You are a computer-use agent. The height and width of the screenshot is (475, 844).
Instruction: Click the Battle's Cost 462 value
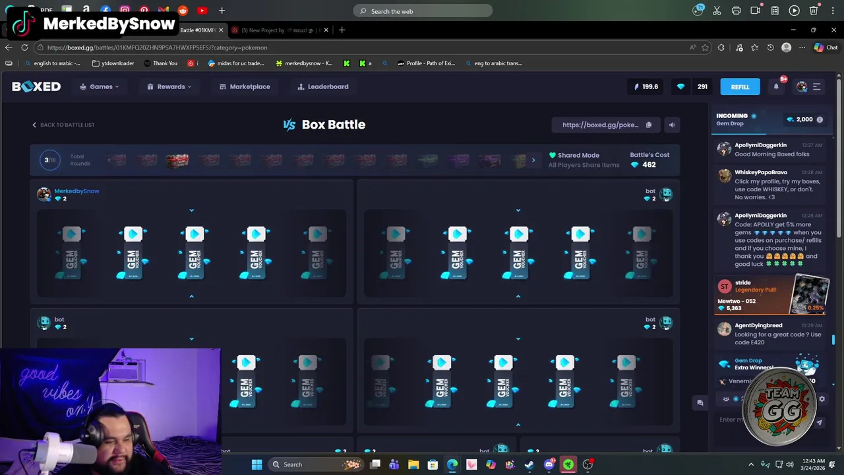coord(649,165)
